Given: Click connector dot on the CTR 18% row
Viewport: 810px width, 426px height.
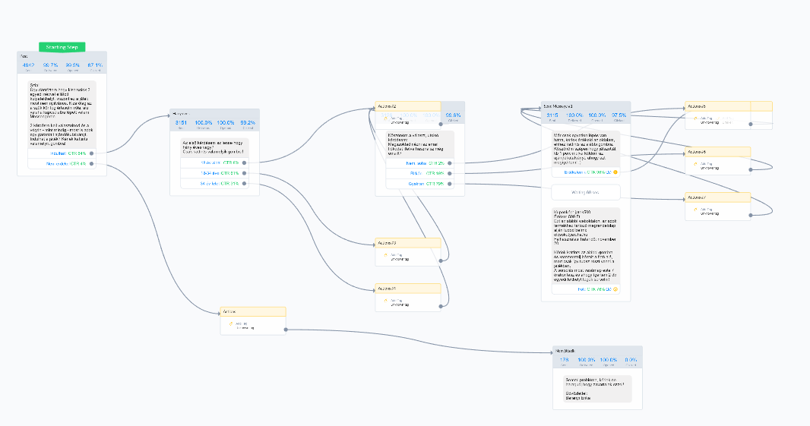Looking at the screenshot, I should pyautogui.click(x=449, y=173).
